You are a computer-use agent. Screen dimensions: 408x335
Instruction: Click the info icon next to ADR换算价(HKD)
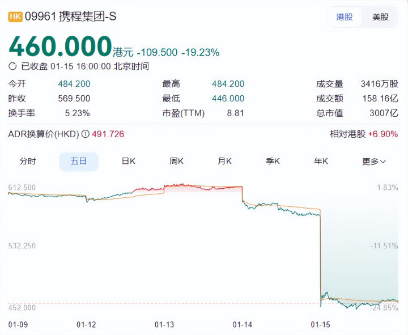coord(86,134)
